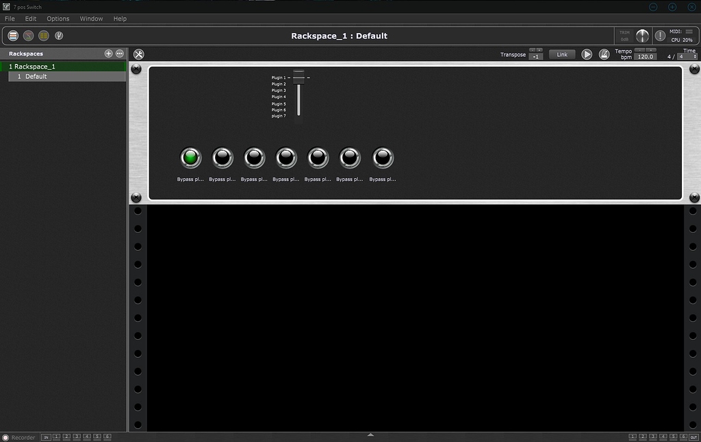
Task: Toggle the last Bypass plugin button
Action: pos(382,157)
